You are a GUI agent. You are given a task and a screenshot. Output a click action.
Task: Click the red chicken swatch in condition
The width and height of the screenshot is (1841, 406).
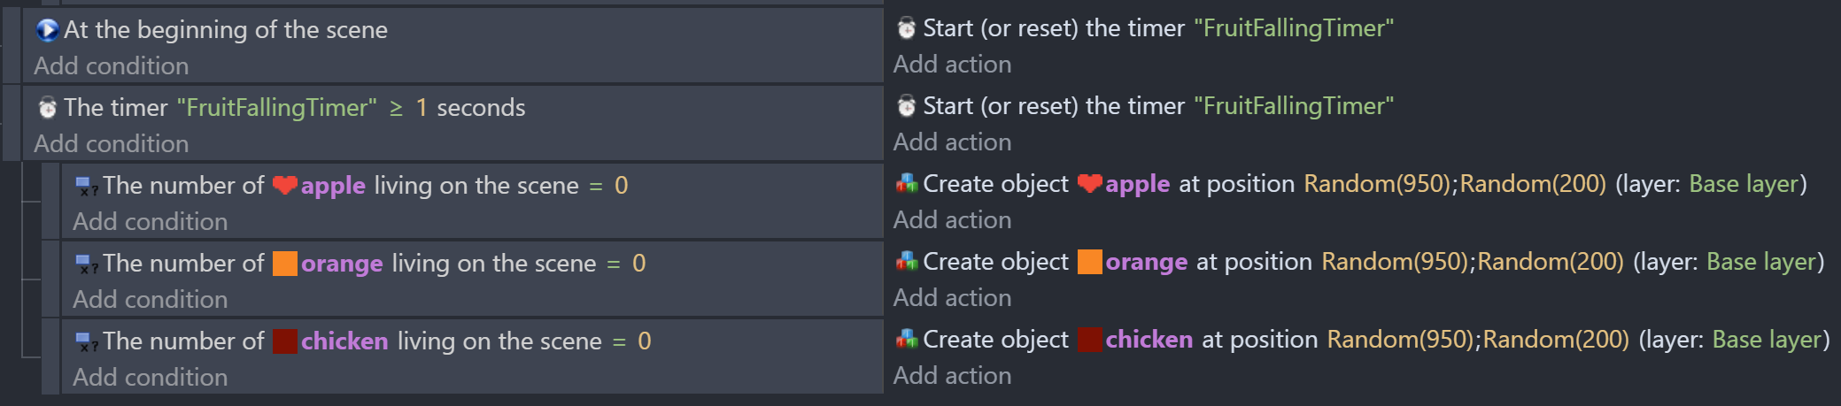point(284,341)
